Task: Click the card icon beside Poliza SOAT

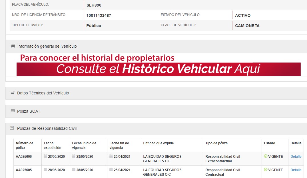Action: coord(13,111)
